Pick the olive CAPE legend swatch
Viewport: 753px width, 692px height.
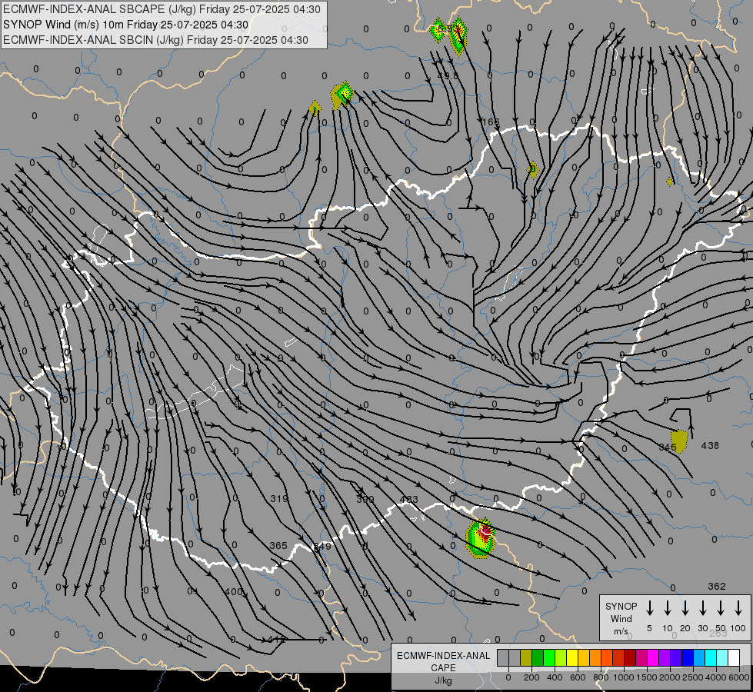tap(526, 657)
